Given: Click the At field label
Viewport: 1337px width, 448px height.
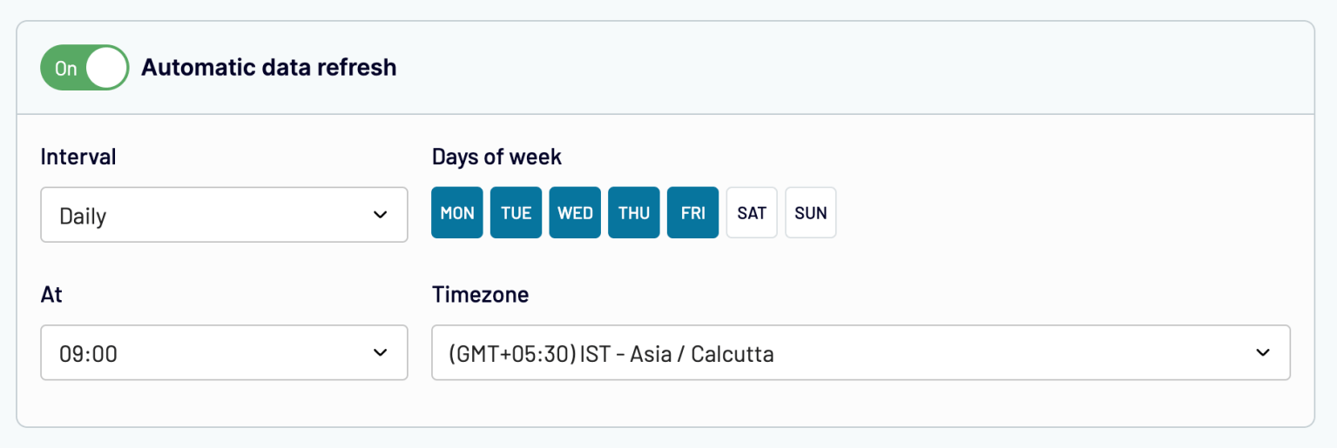Looking at the screenshot, I should point(51,295).
